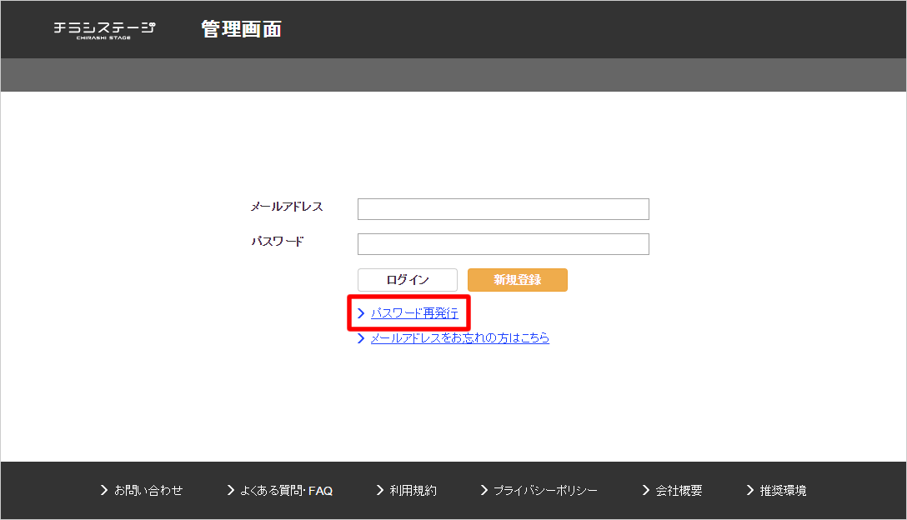The width and height of the screenshot is (907, 520).
Task: Open the お問い合わせ footer link
Action: [148, 491]
